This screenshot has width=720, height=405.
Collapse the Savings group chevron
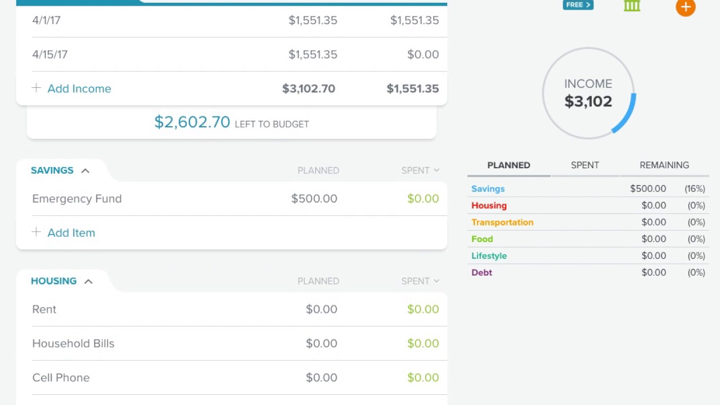point(85,170)
